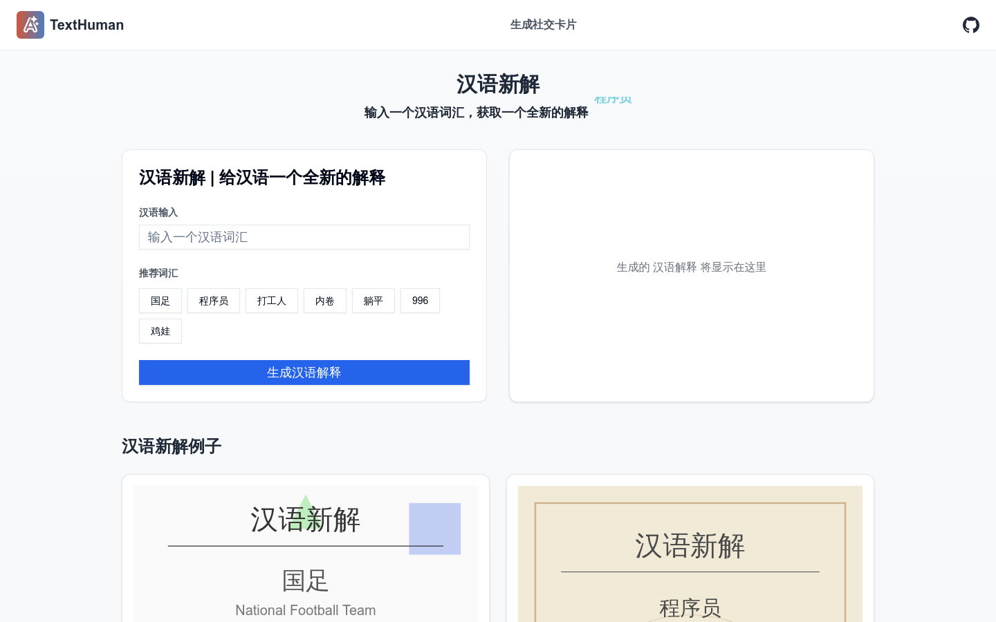Choose the 内卷 suggested word
The image size is (996, 622).
[x=325, y=301]
